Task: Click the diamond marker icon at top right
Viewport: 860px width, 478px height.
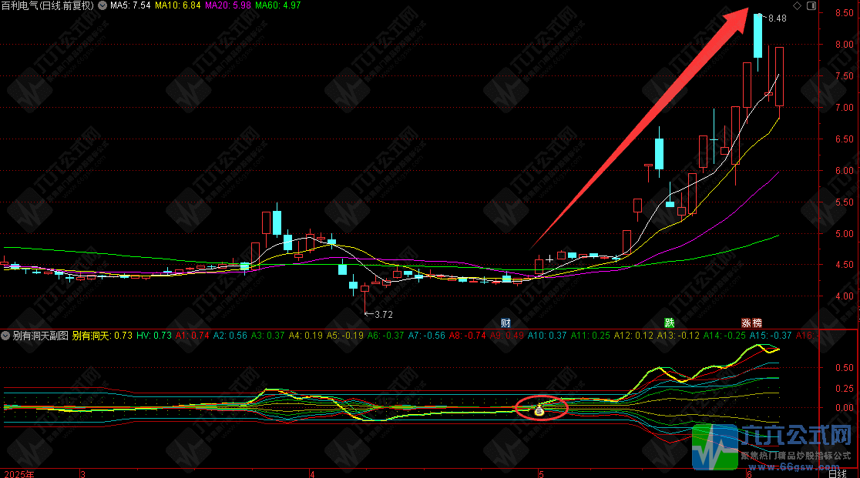Action: [797, 5]
